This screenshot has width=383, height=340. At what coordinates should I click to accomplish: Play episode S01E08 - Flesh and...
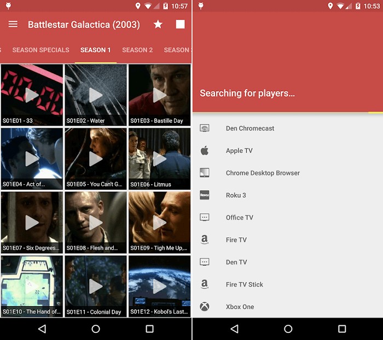96,222
